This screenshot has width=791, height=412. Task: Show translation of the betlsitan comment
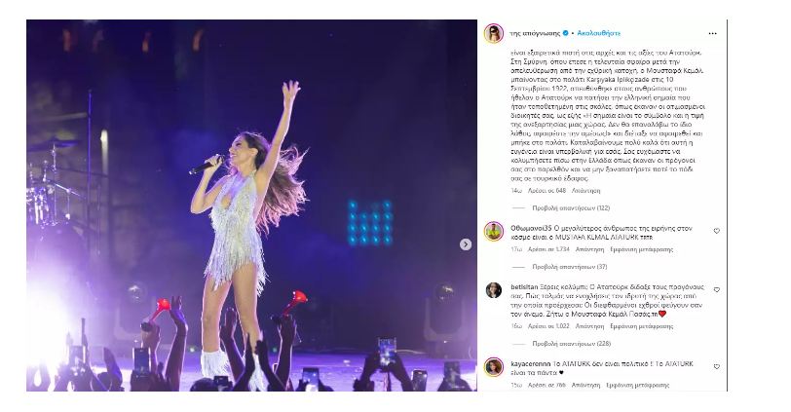641,326
